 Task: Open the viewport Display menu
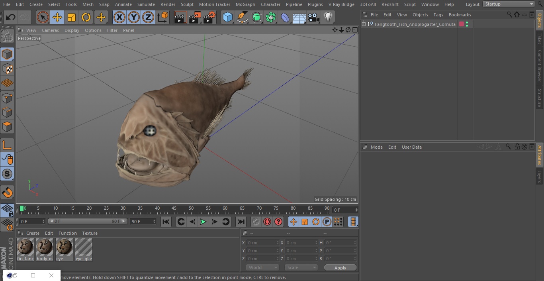pos(72,30)
